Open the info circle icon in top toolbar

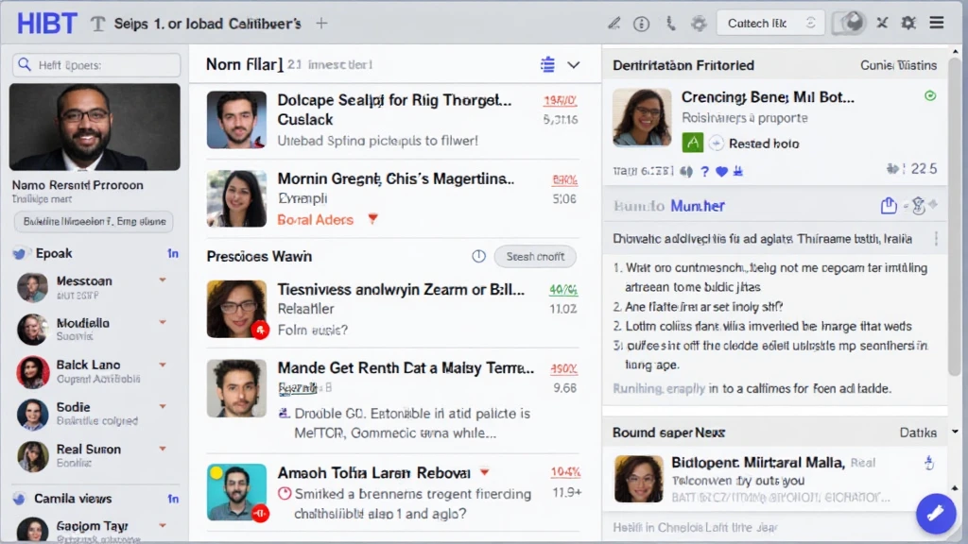click(642, 23)
